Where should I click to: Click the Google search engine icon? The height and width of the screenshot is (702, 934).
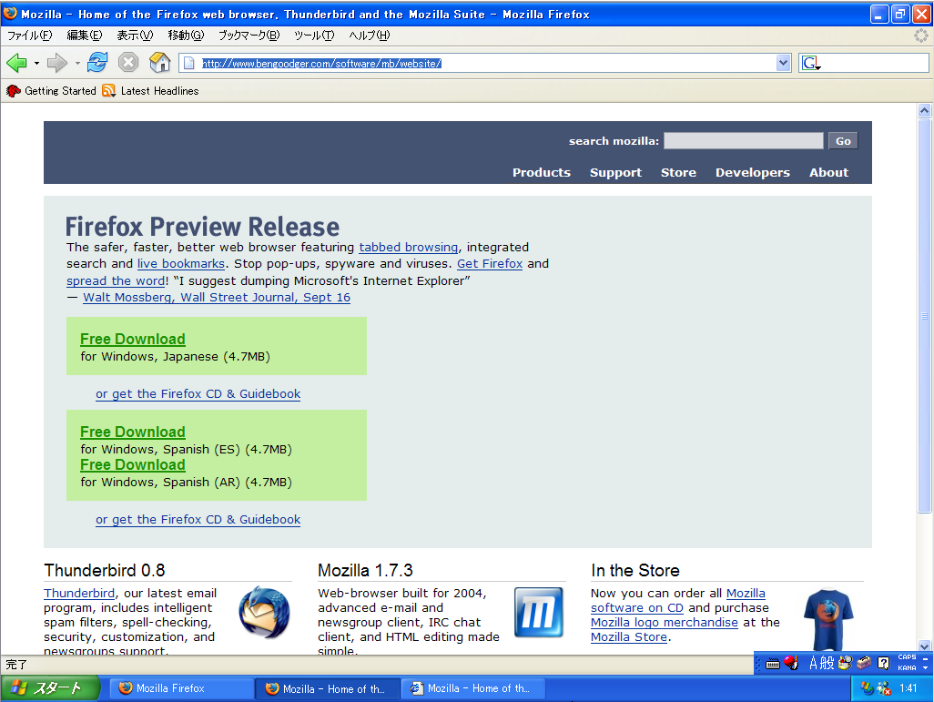click(x=810, y=63)
